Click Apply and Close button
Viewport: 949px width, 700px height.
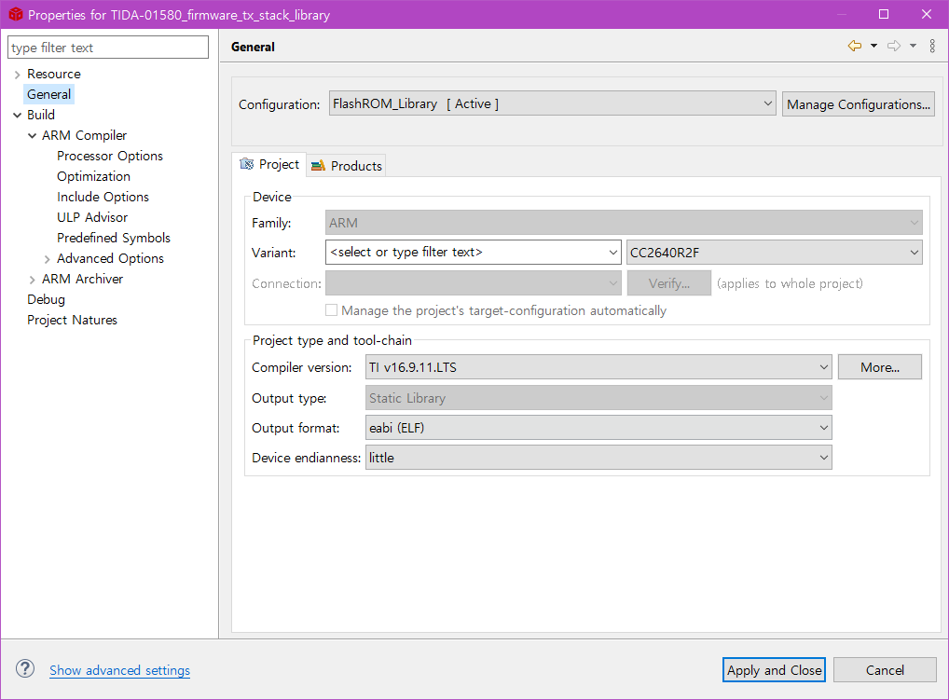(x=774, y=670)
